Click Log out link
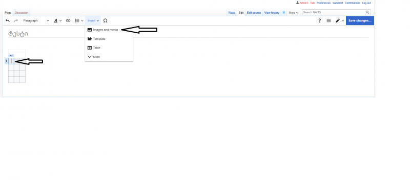 pos(366,3)
